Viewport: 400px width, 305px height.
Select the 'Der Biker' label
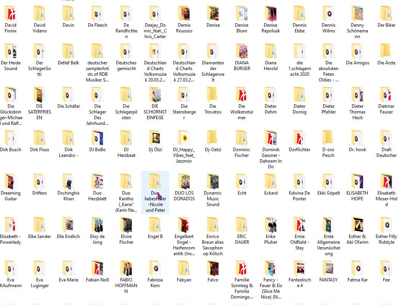click(386, 25)
